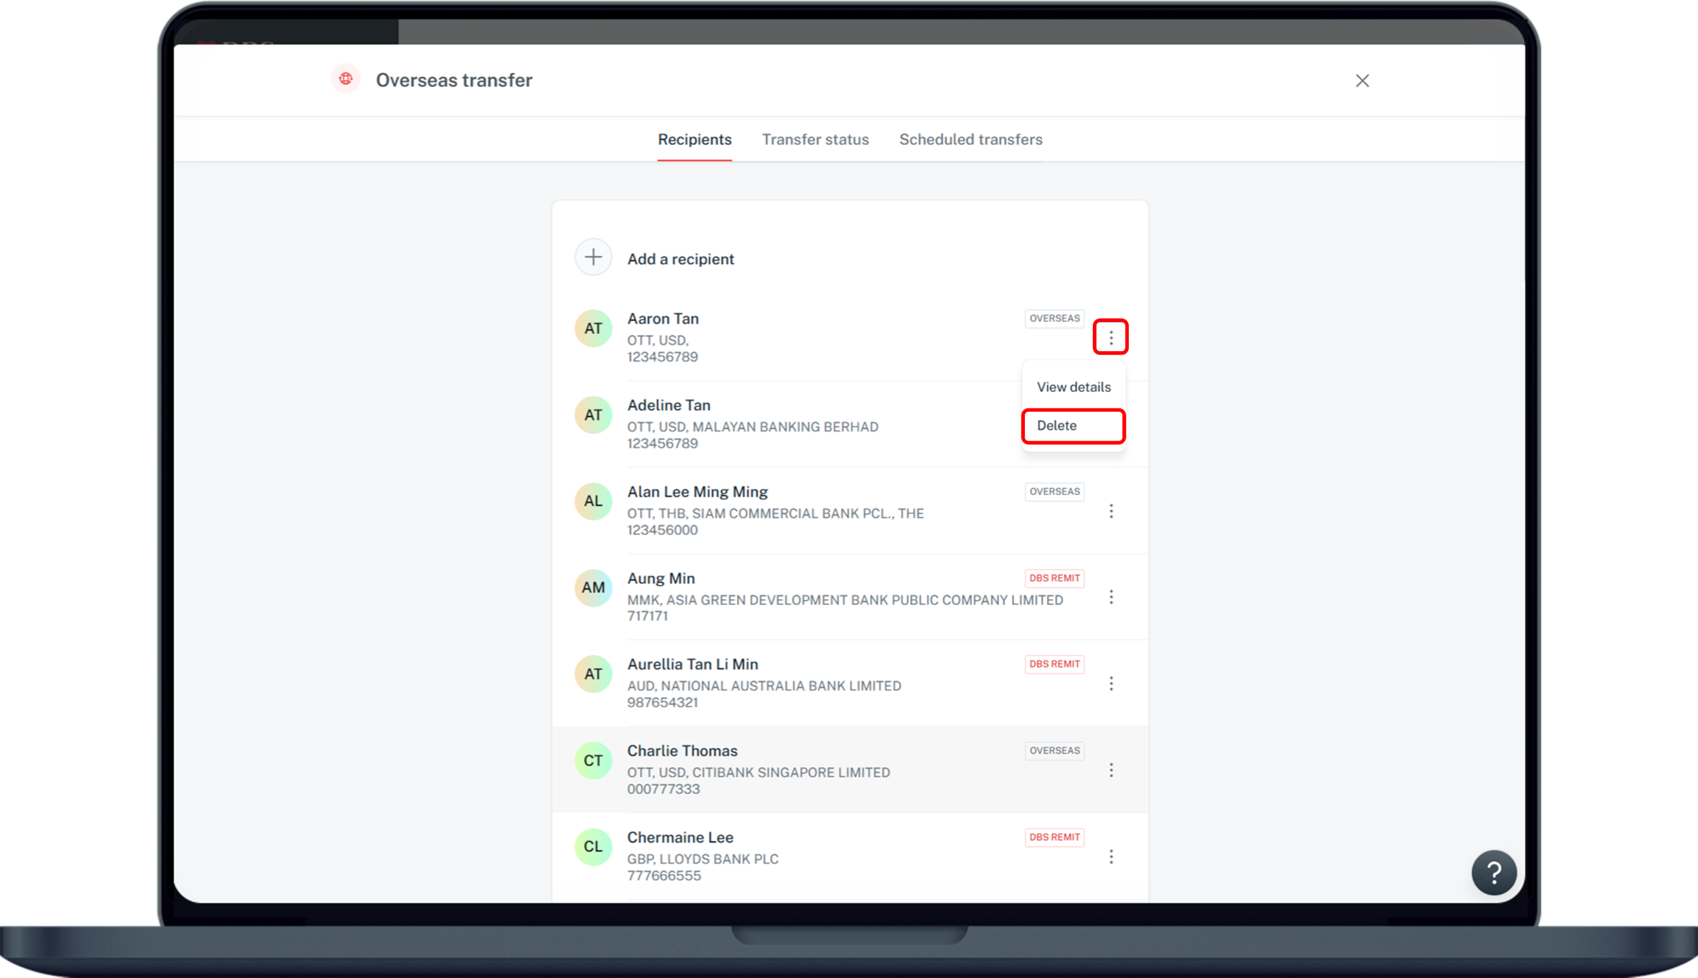Click Charlie Thomas's avatar circle
The height and width of the screenshot is (978, 1698).
(593, 760)
